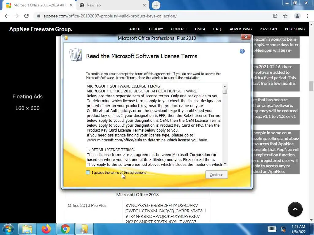Click the installer title bar icon
The height and width of the screenshot is (235, 314).
(x=66, y=38)
